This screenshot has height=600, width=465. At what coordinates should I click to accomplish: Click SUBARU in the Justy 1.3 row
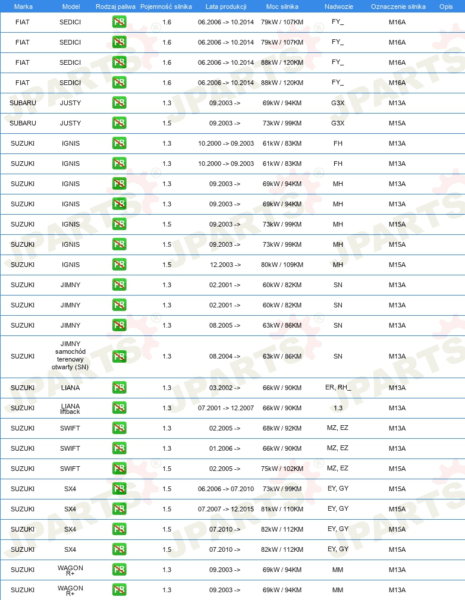pos(23,103)
